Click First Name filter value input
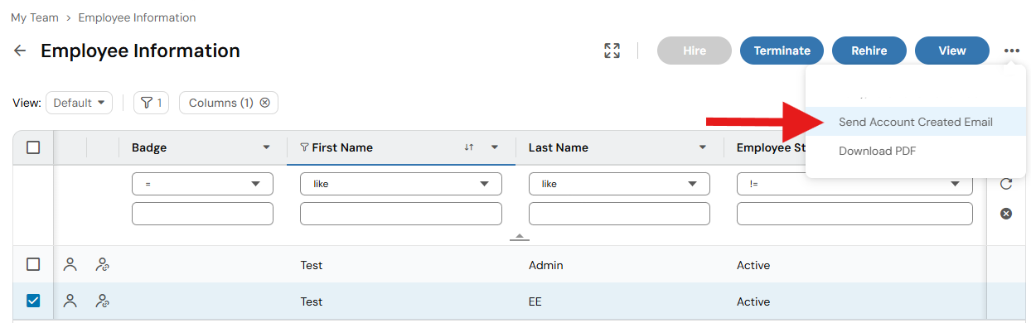Screen dimensions: 1031x323 401,214
